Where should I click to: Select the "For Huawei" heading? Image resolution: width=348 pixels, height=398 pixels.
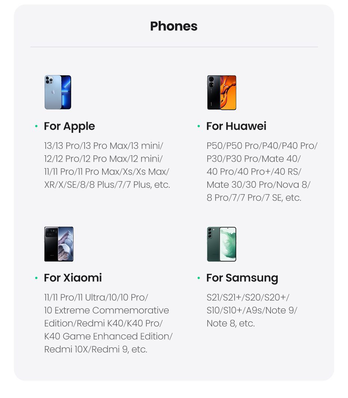(x=236, y=126)
